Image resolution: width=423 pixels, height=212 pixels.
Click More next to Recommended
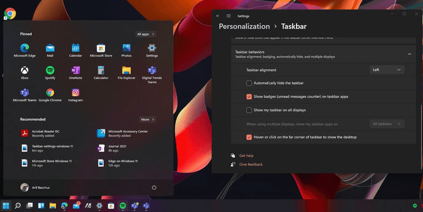point(147,120)
